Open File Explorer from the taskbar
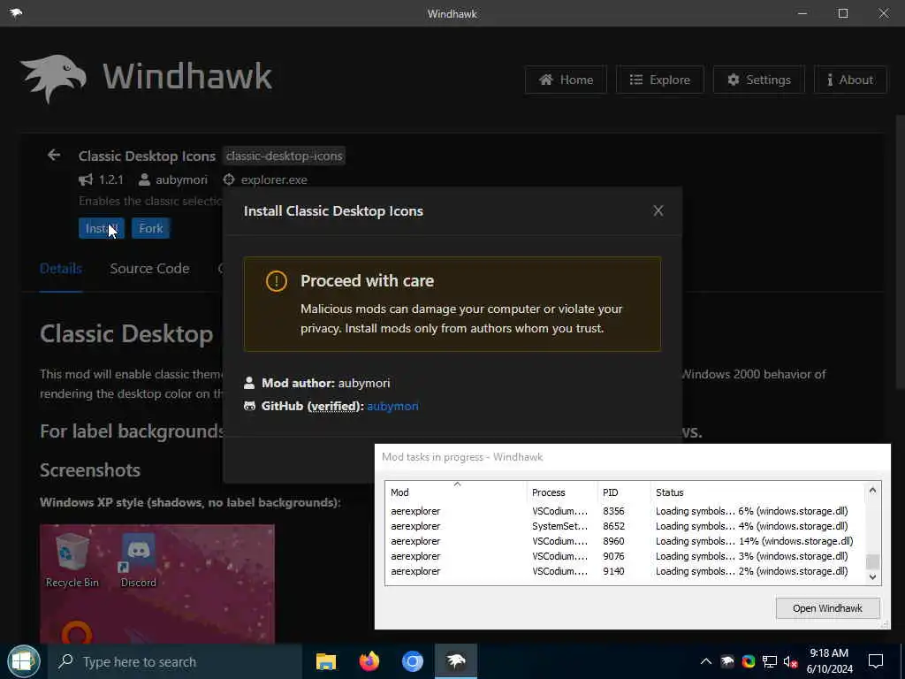 (x=326, y=661)
